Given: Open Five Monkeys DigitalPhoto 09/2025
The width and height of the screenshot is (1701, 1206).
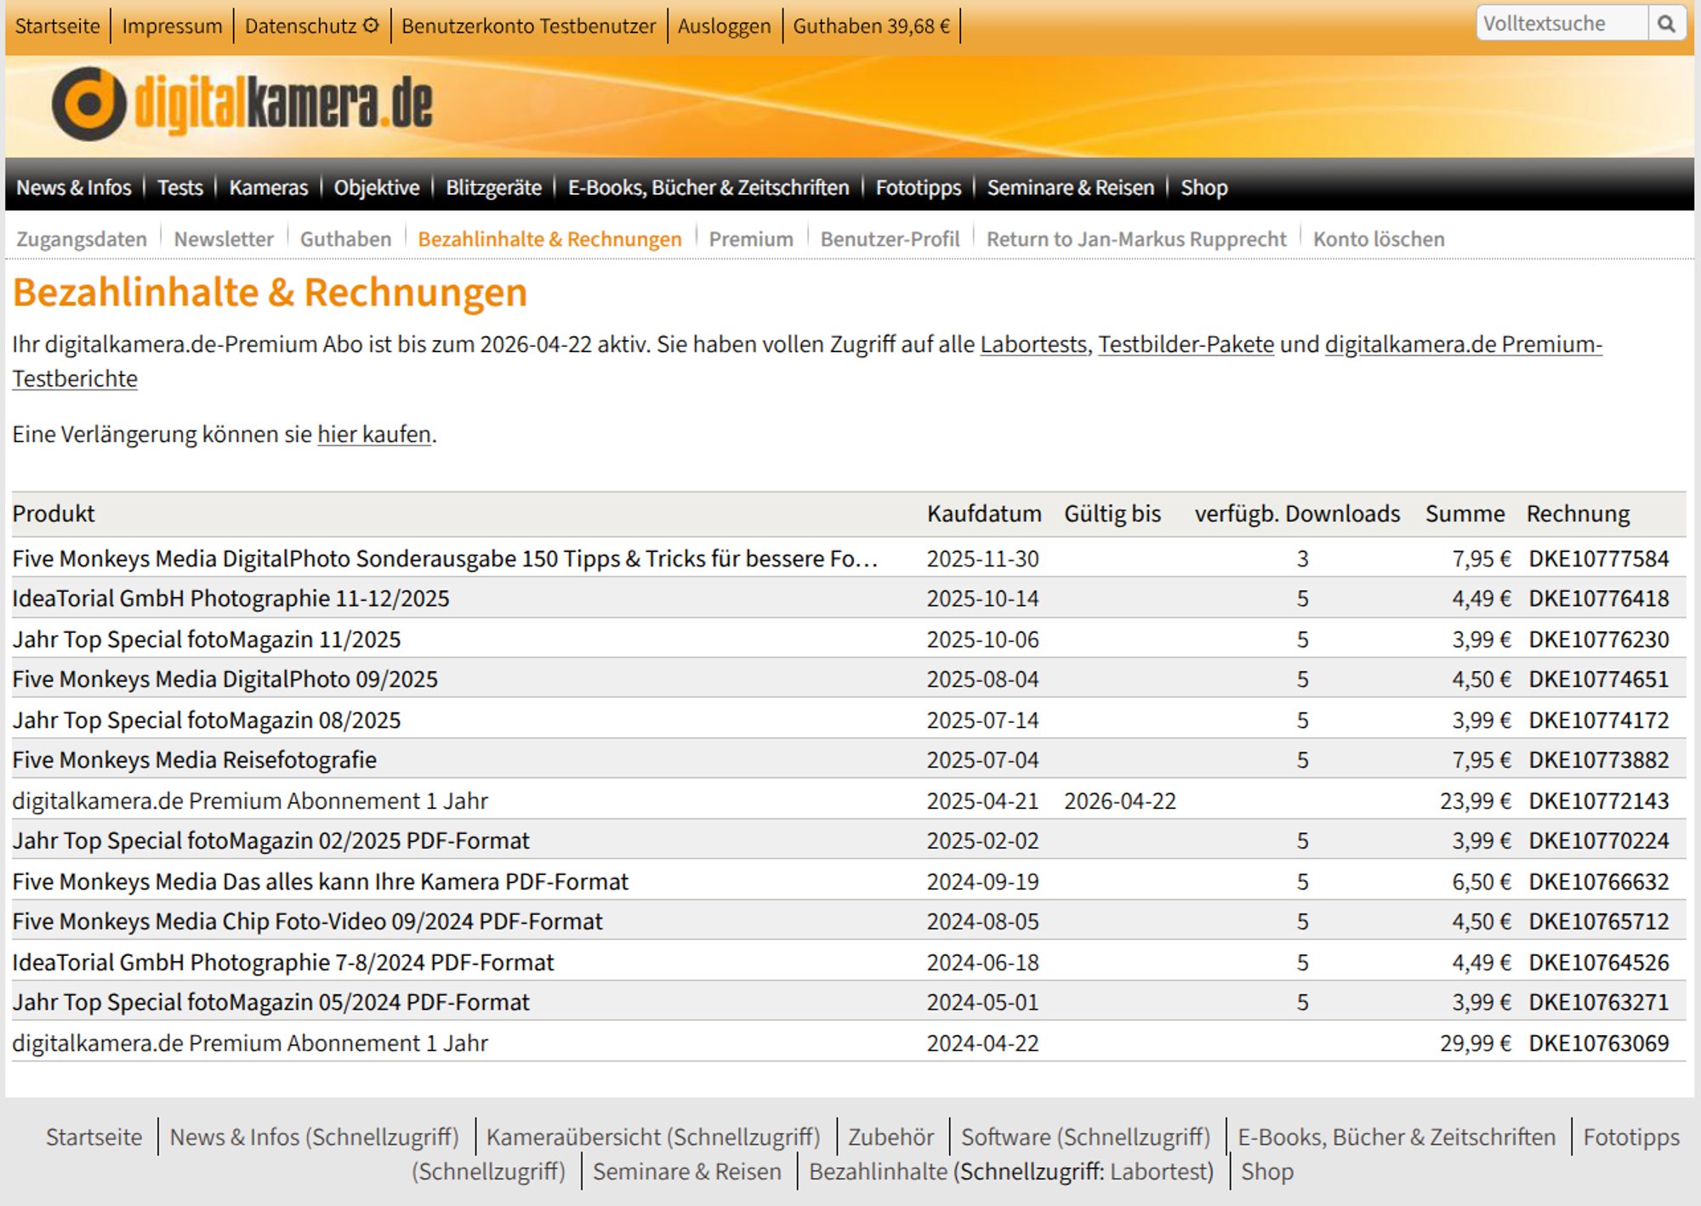Looking at the screenshot, I should click(225, 680).
